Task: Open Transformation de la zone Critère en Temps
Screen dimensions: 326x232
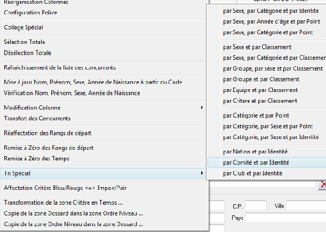Action: 63,203
